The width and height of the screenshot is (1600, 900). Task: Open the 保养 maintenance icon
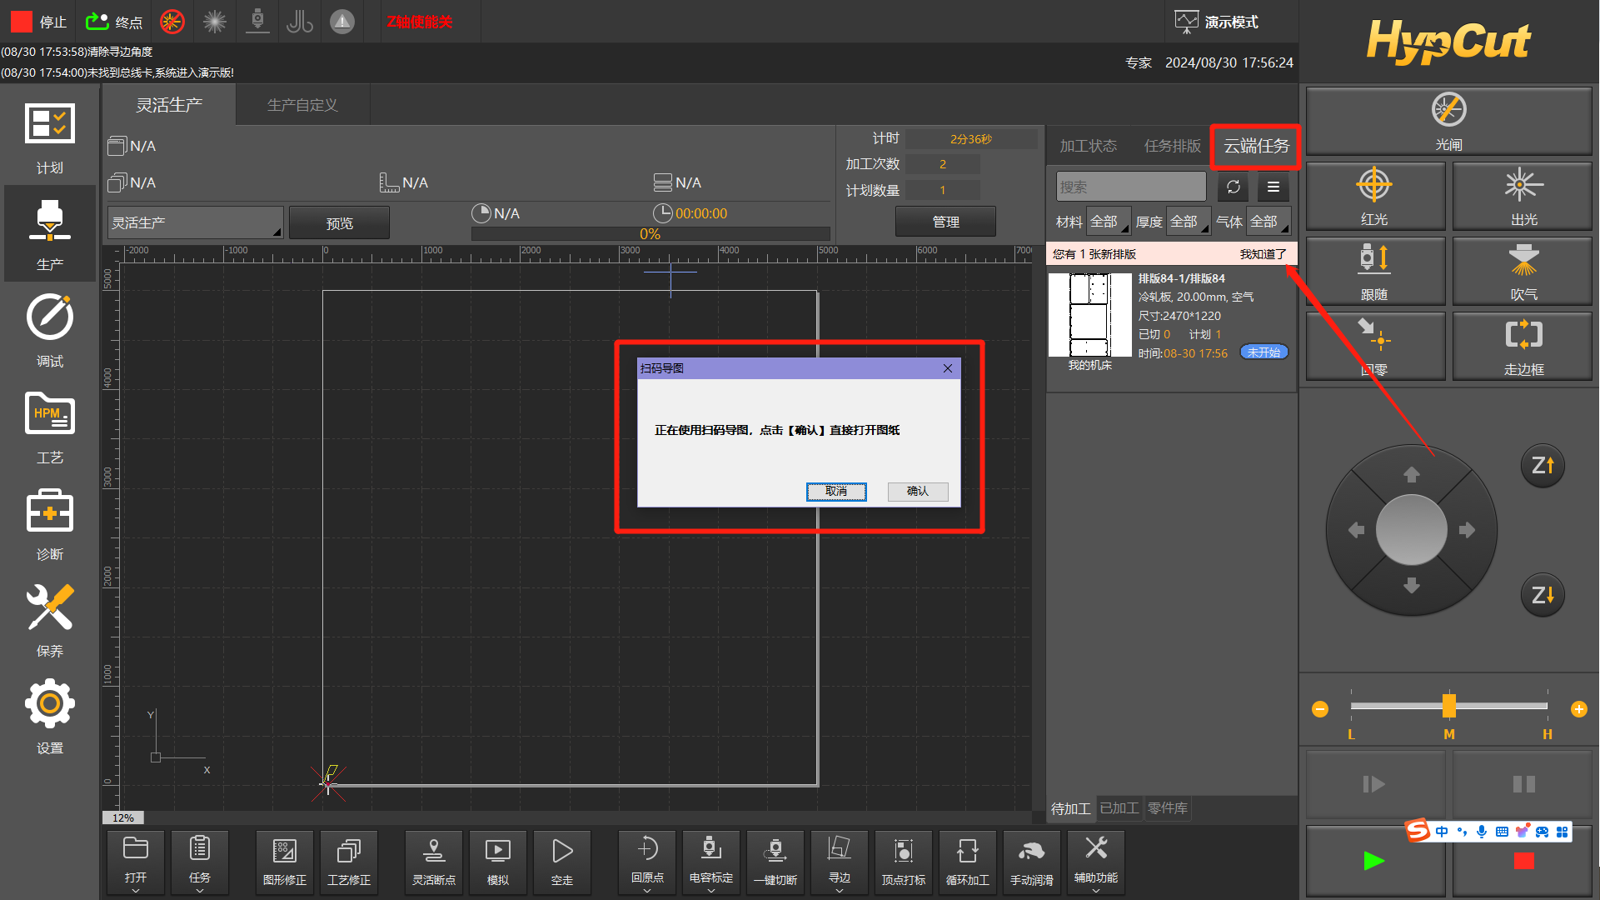[50, 621]
